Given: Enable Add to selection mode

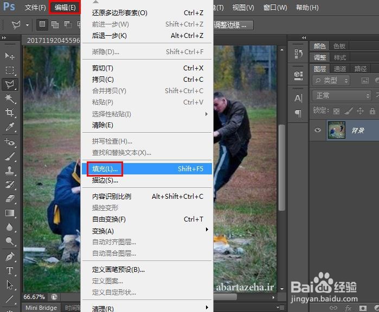Looking at the screenshot, I should click(x=55, y=24).
